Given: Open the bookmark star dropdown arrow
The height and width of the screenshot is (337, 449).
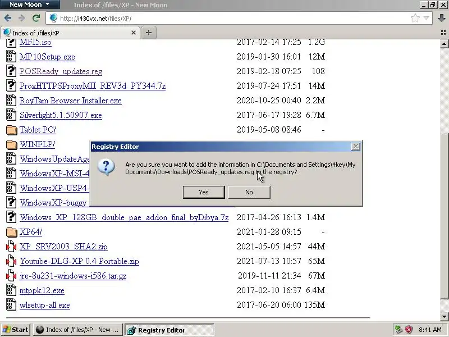Looking at the screenshot, I should [x=426, y=19].
